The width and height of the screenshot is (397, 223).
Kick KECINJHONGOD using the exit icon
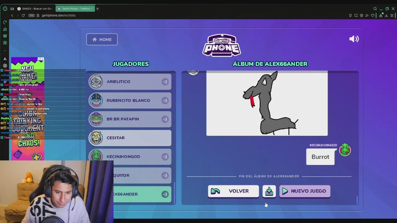coord(165,157)
